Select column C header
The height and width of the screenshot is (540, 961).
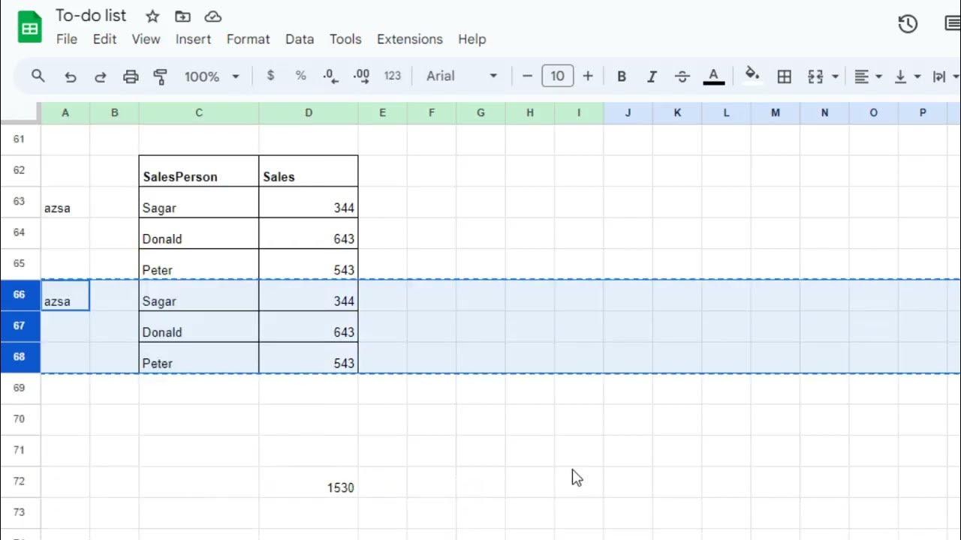click(x=199, y=112)
